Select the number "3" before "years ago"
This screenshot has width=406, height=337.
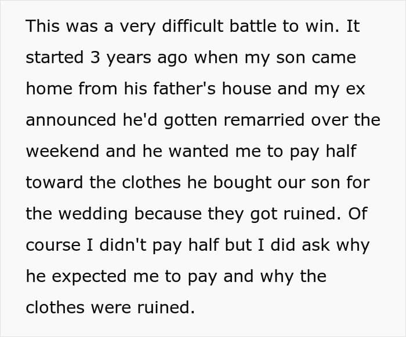(95, 57)
